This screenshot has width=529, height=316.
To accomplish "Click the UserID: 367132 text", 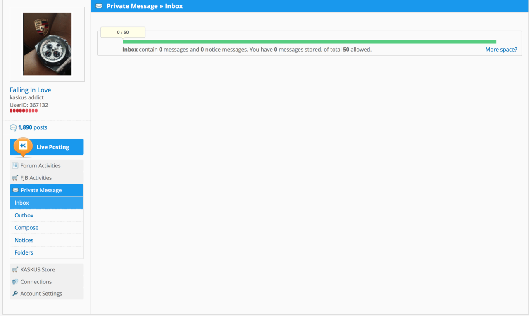I will point(29,105).
